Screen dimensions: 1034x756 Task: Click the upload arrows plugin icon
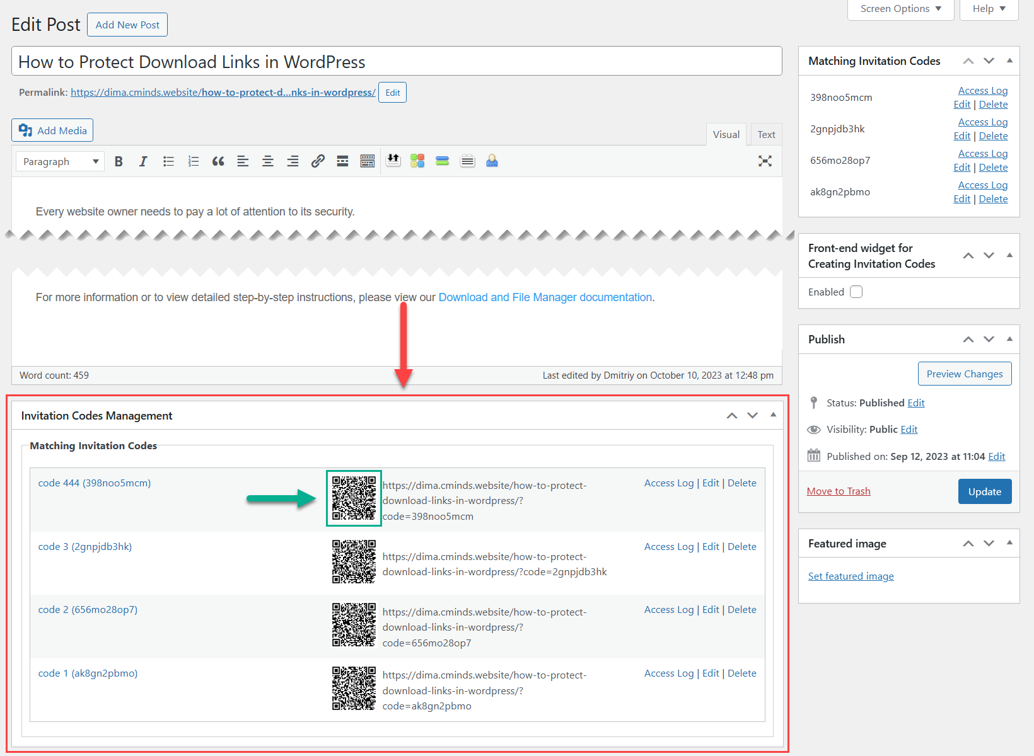393,160
